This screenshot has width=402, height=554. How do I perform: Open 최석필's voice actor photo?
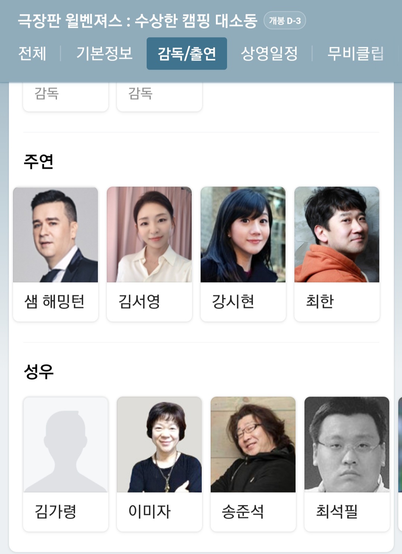click(x=347, y=445)
